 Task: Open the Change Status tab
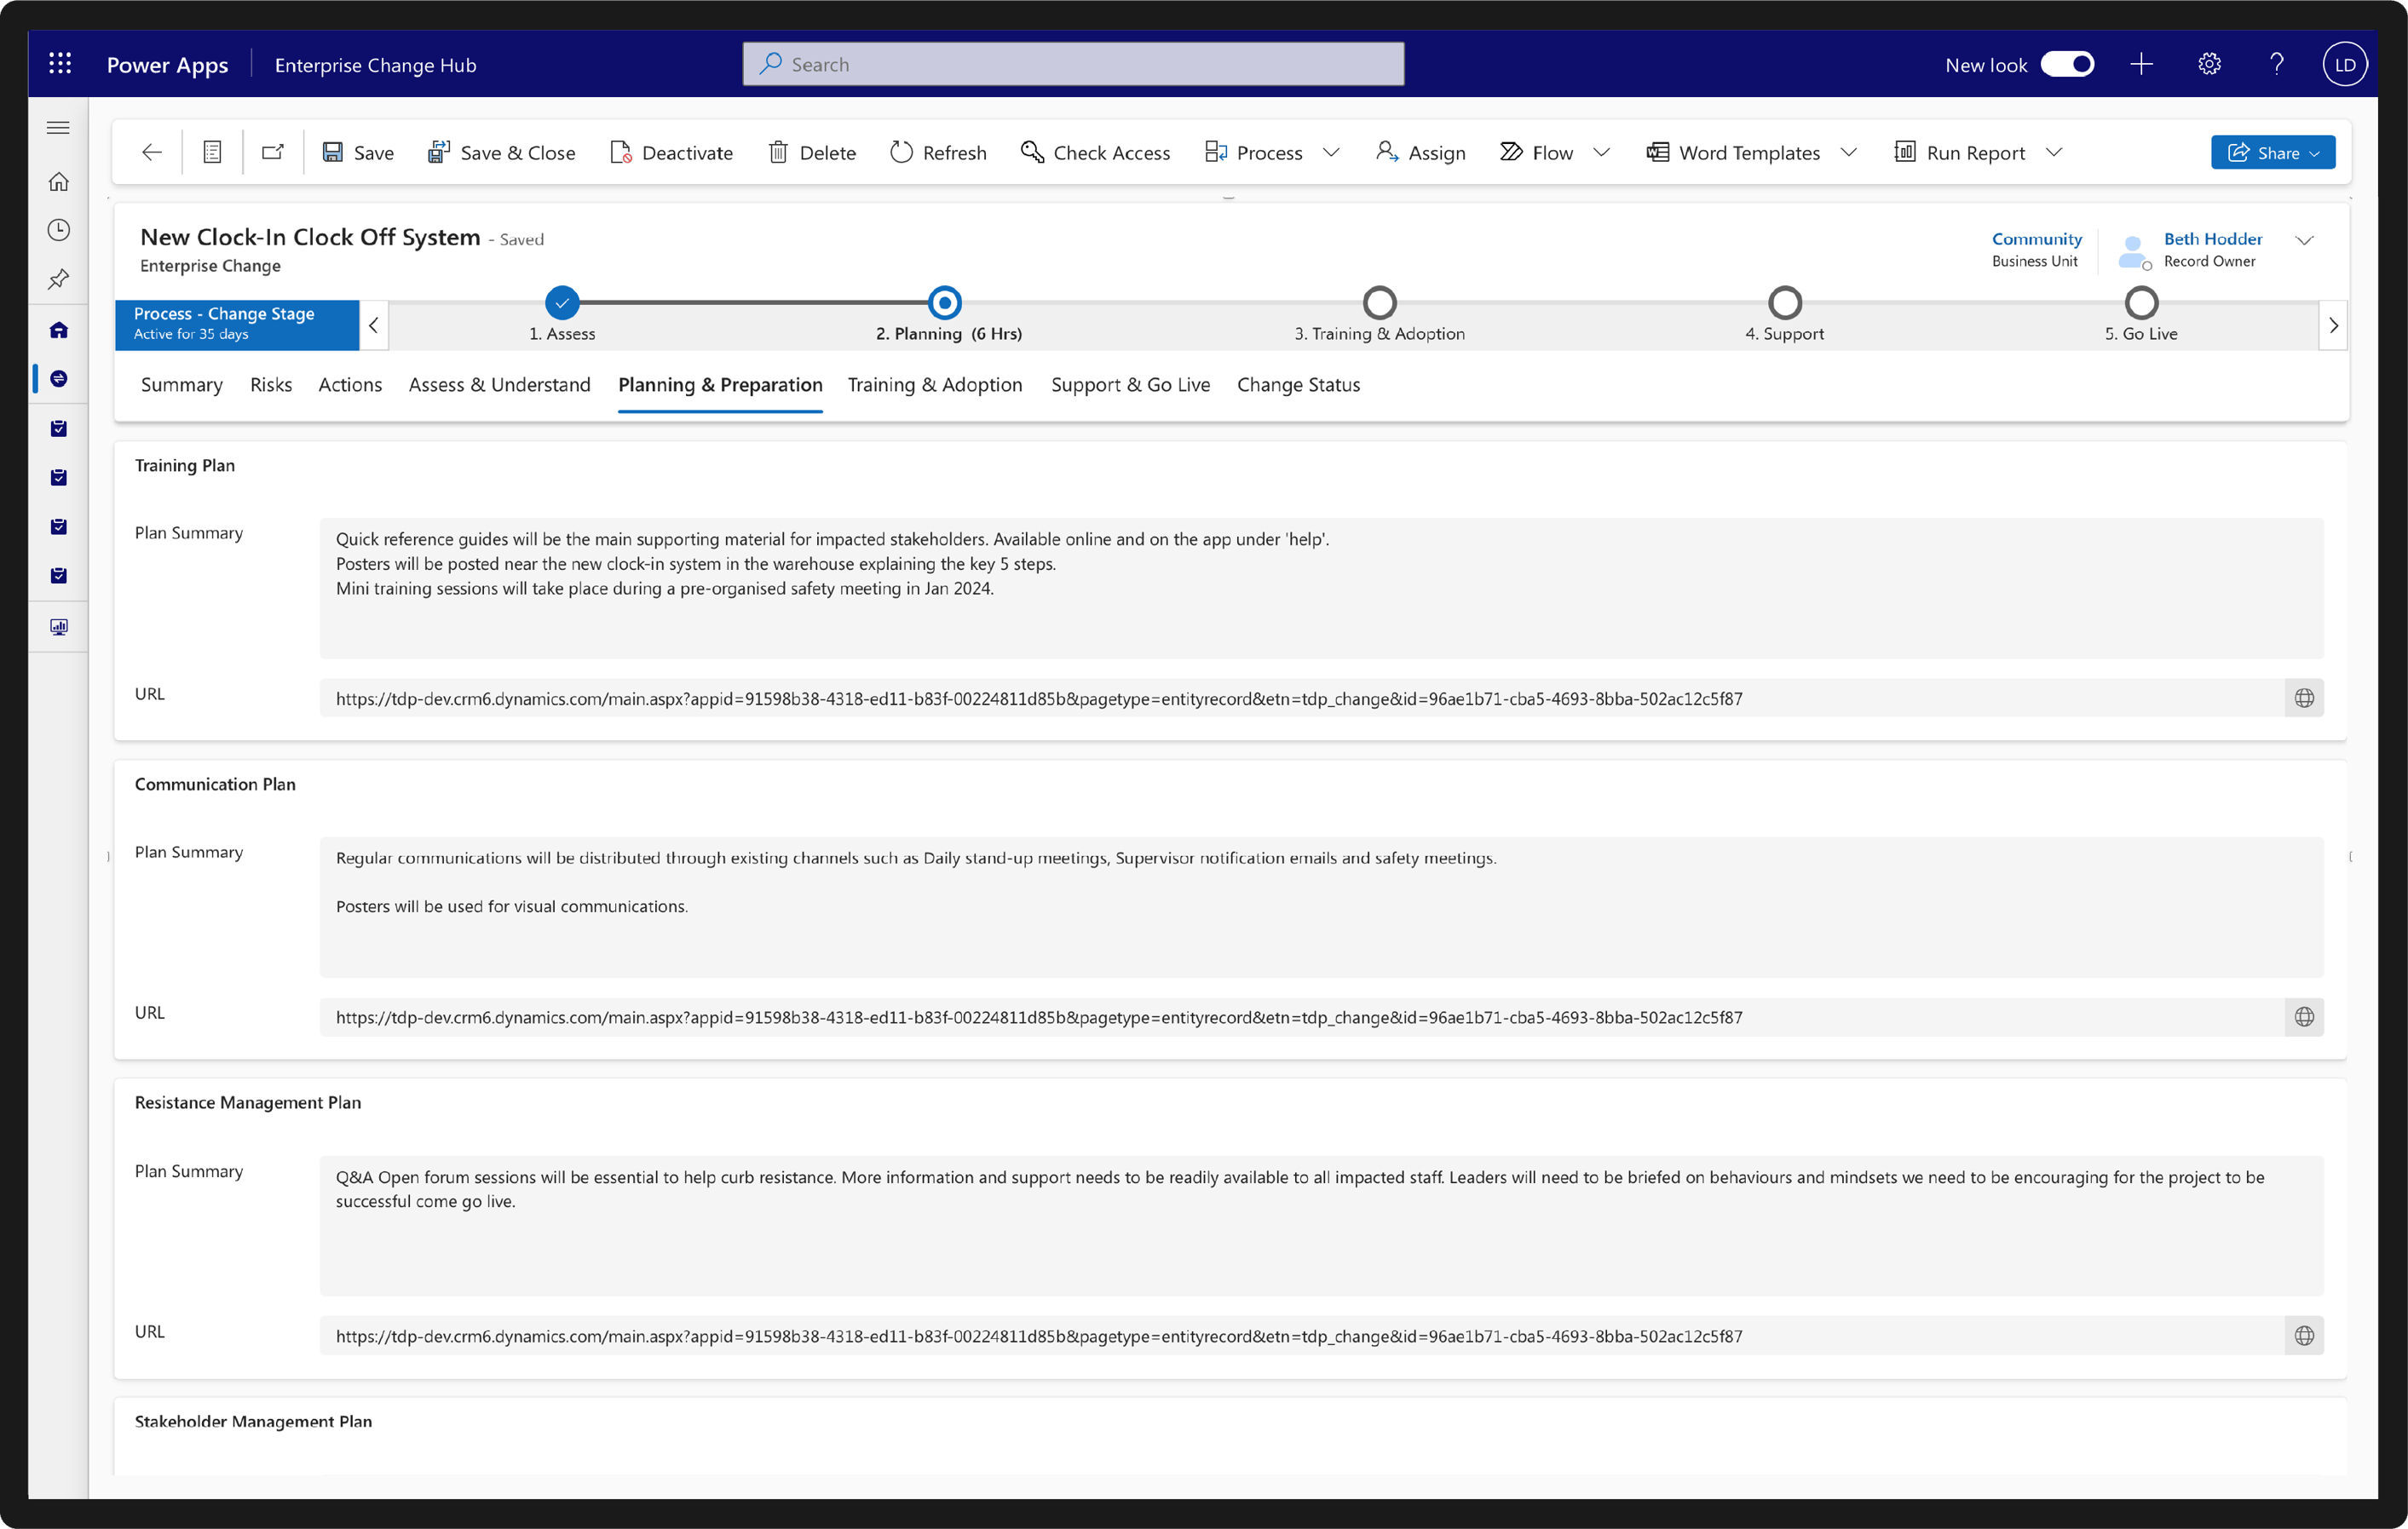[1298, 385]
